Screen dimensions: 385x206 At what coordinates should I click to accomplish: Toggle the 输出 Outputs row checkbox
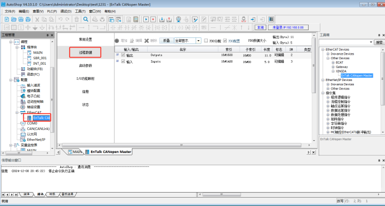[x=123, y=55]
